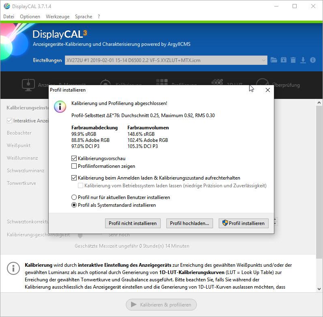323x317 pixels.
Task: Open the ? help menu
Action: tap(99, 17)
